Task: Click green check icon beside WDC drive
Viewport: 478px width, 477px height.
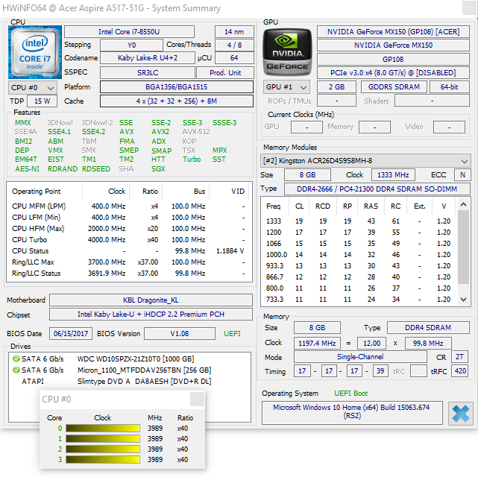Action: point(16,358)
